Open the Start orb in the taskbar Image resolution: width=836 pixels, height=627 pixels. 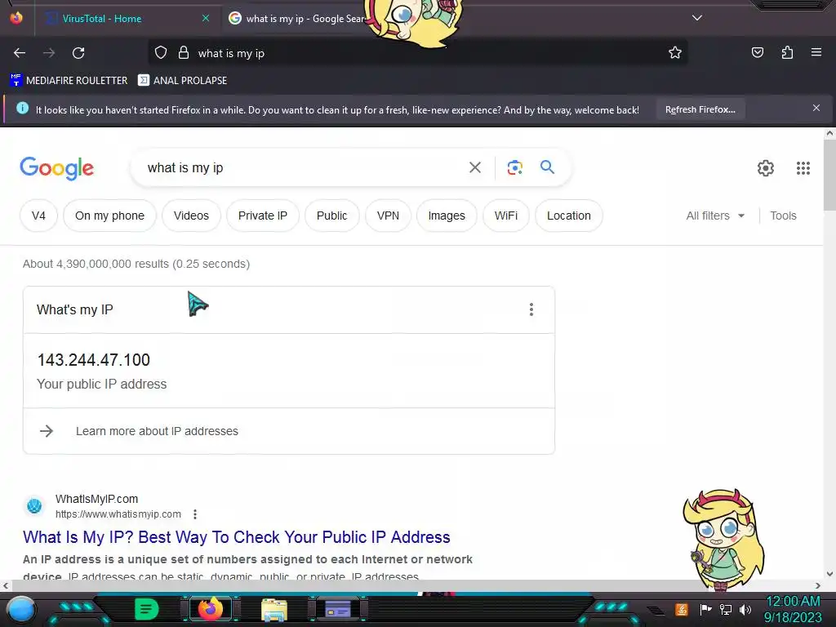(21, 610)
